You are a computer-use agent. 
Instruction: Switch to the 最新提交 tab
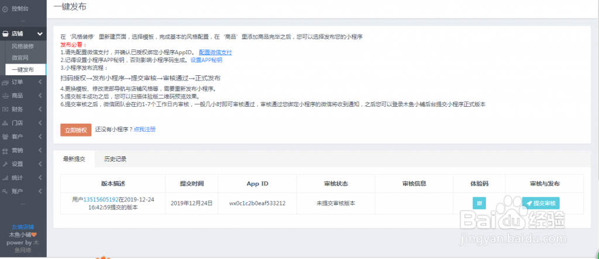point(74,159)
